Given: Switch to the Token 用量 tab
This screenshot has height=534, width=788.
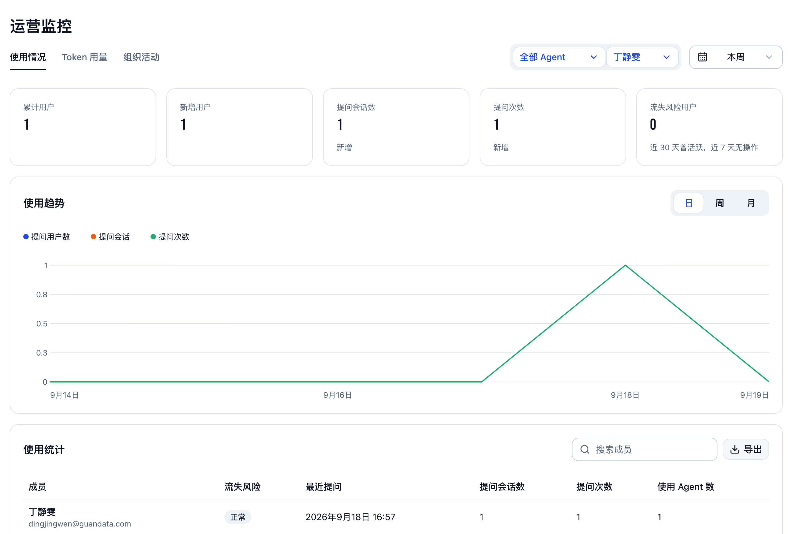Looking at the screenshot, I should coord(84,57).
